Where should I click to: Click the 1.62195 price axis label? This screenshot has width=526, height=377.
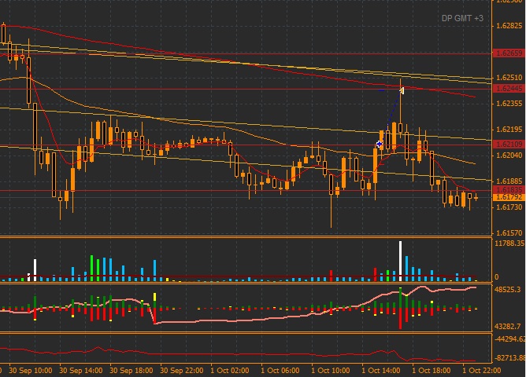pos(509,130)
